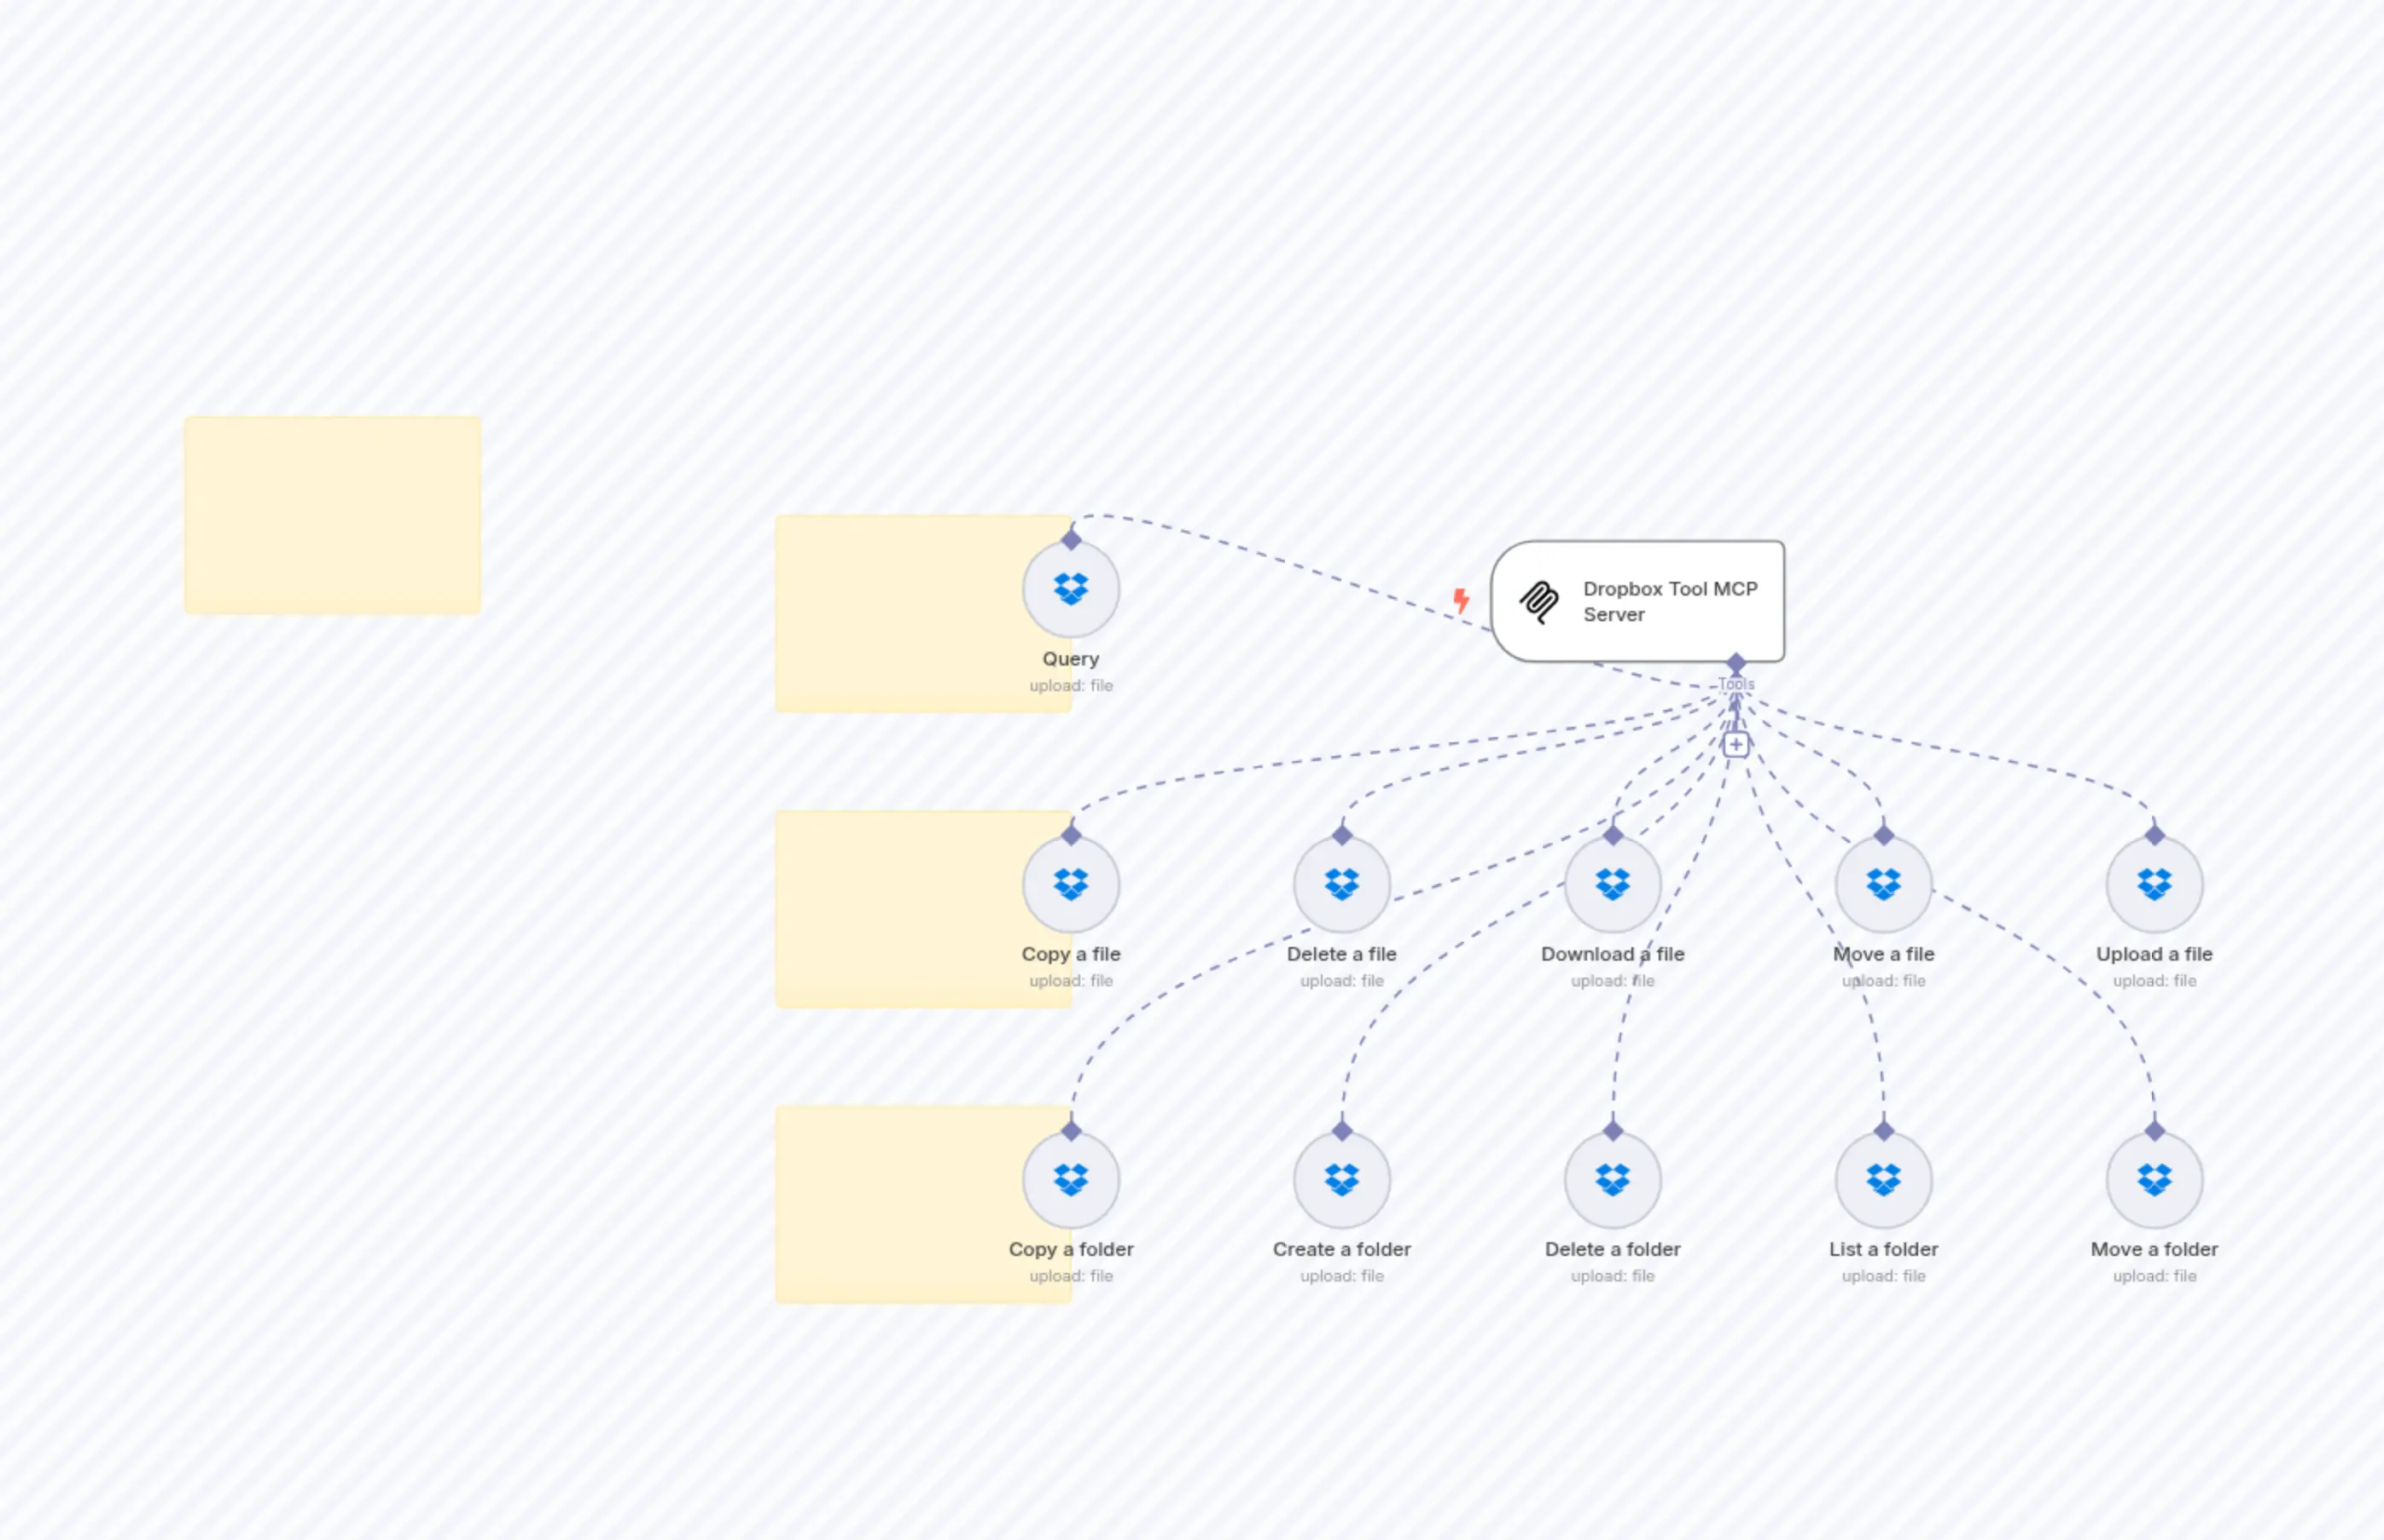Screen dimensions: 2384x1540
Task: Click the Tools connection diamond under the server node
Action: click(1736, 662)
